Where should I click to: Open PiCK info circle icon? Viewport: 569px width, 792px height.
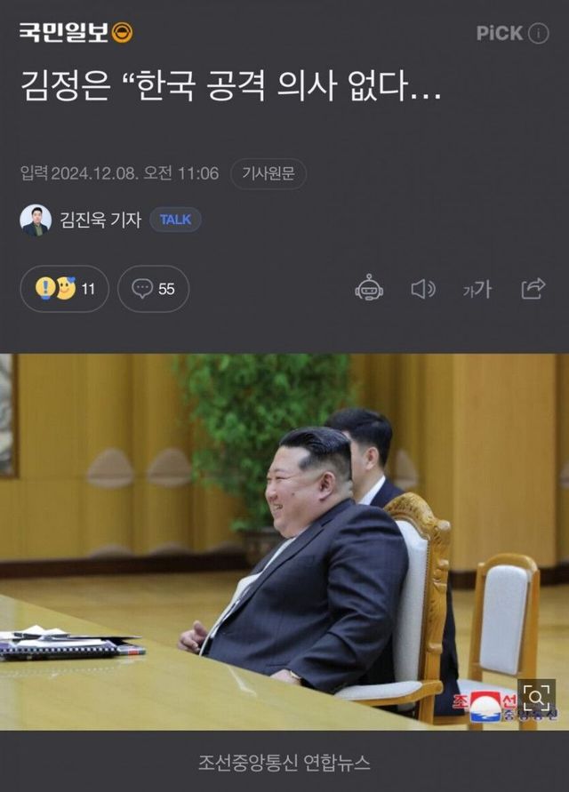point(538,34)
